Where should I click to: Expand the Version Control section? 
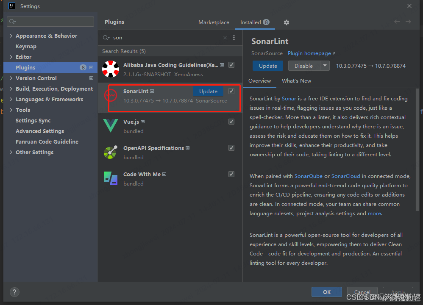[11, 78]
